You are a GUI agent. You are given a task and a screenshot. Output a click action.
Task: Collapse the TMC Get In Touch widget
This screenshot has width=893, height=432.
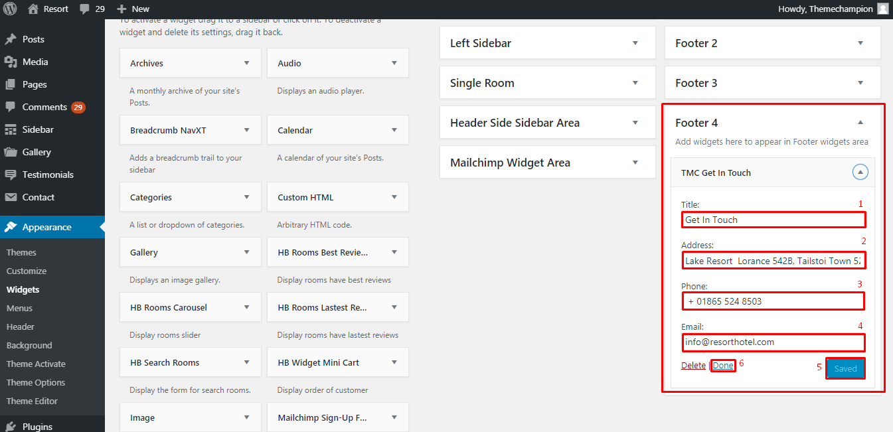860,173
